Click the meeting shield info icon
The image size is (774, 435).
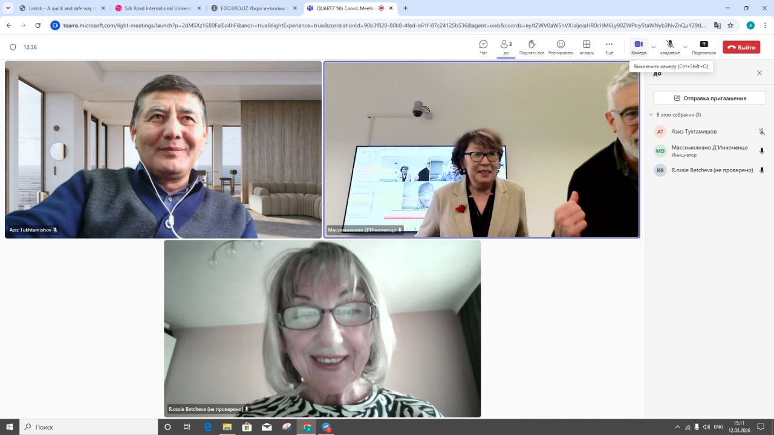pos(13,47)
